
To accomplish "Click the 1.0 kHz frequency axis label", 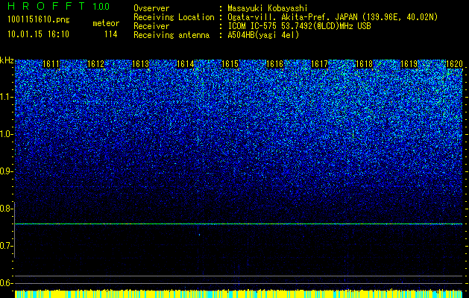I will tap(6, 134).
